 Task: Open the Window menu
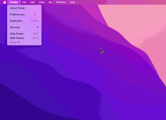coord(61,2)
